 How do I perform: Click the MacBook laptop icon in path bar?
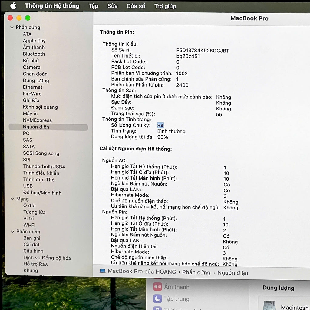click(102, 271)
